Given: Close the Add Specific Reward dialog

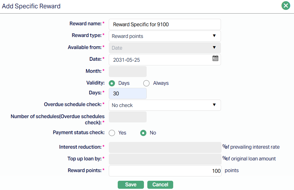Looking at the screenshot, I should 286,6.
